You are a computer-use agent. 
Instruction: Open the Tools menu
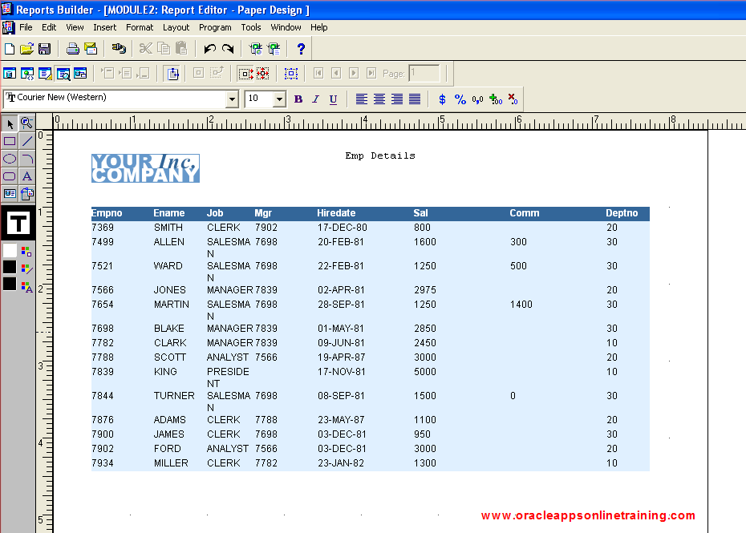tap(251, 27)
